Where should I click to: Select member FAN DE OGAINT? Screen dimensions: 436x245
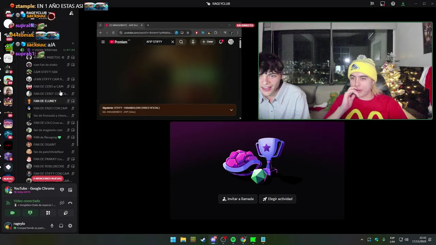pyautogui.click(x=51, y=145)
